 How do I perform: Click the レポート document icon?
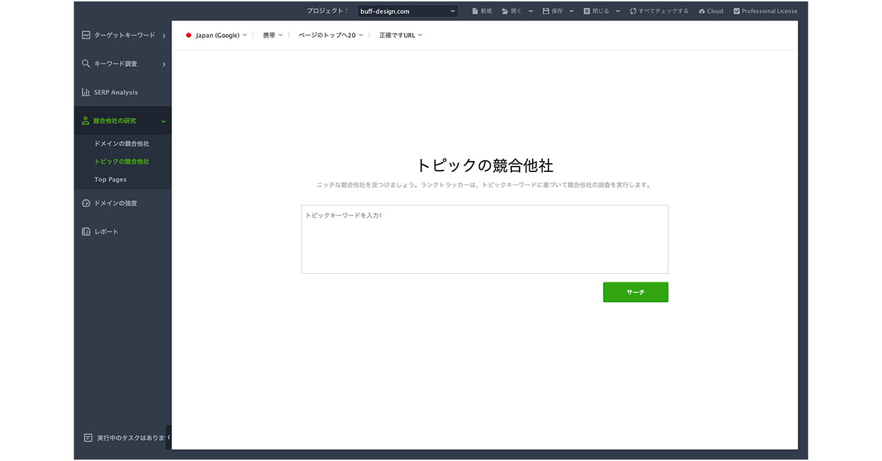pos(86,232)
